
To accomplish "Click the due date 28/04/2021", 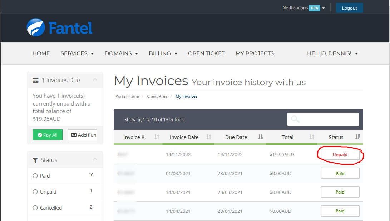I will coord(230,211).
